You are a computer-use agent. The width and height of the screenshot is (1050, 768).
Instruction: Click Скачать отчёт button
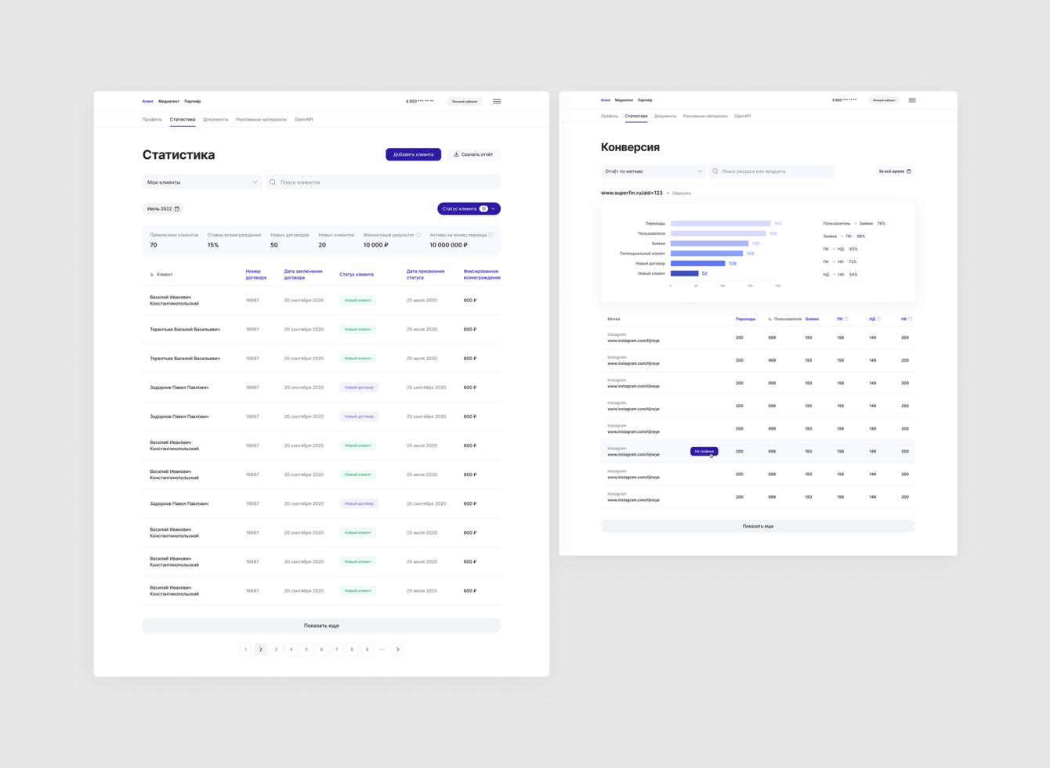pyautogui.click(x=473, y=154)
